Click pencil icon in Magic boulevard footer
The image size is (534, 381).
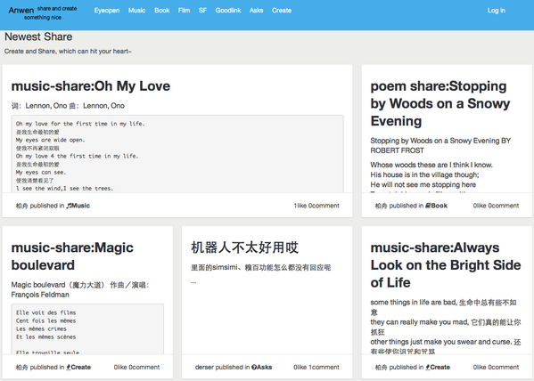(x=69, y=367)
